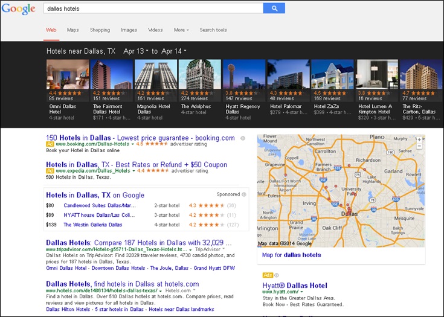Screen dimensions: 444x317
Task: Open the Hyatt Dallas Hotel ad
Action: click(x=295, y=286)
